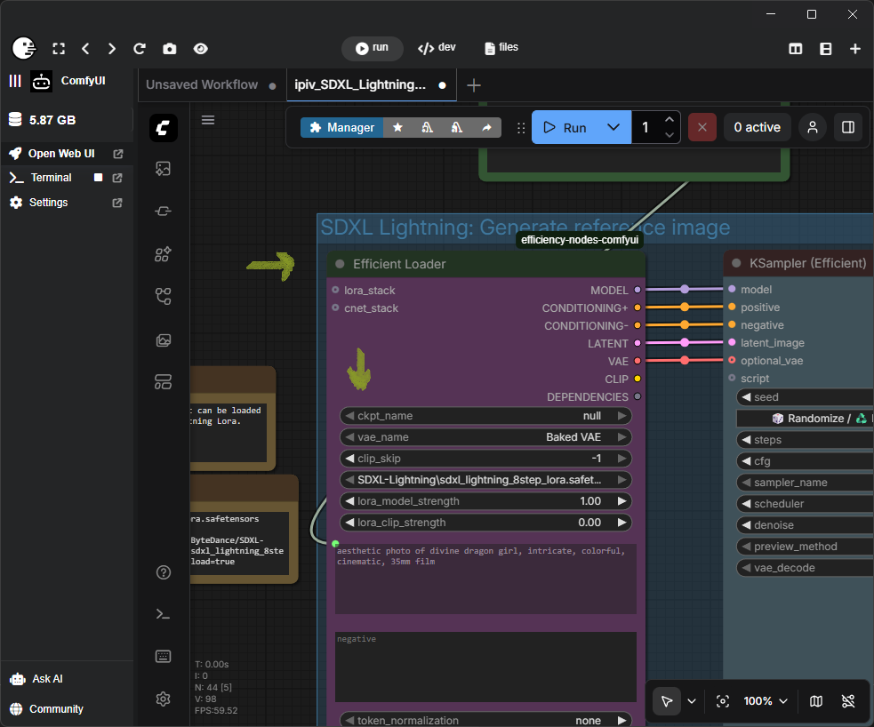Expand the Run button dropdown
The image size is (874, 727).
click(x=613, y=127)
